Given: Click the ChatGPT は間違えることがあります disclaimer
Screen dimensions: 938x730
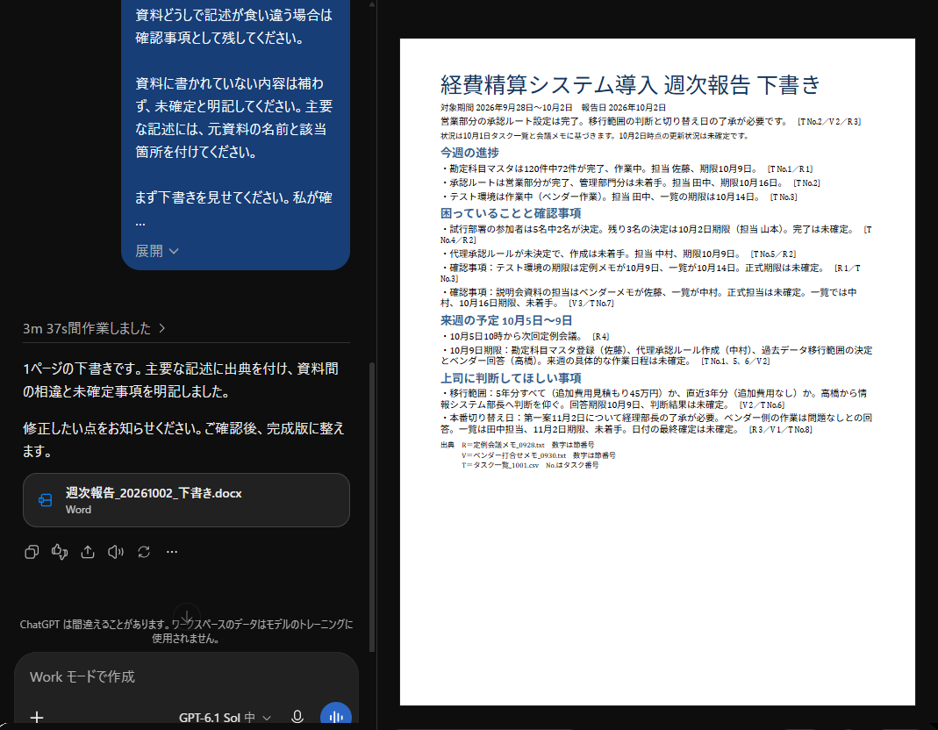Looking at the screenshot, I should point(186,631).
